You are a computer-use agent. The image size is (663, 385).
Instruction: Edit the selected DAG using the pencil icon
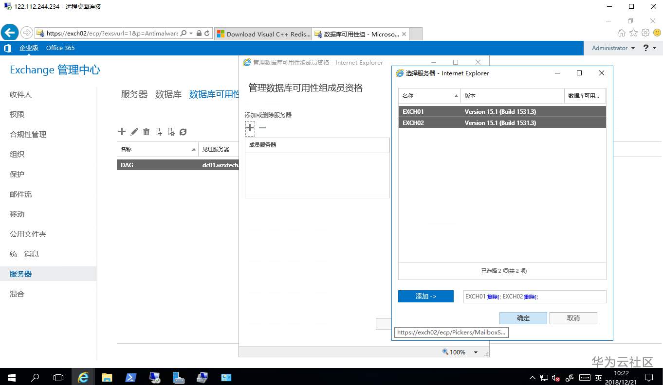pyautogui.click(x=134, y=131)
